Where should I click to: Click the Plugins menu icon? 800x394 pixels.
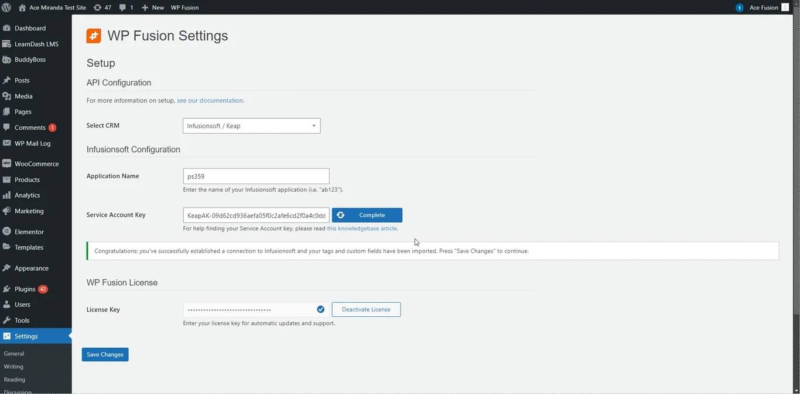coord(6,289)
